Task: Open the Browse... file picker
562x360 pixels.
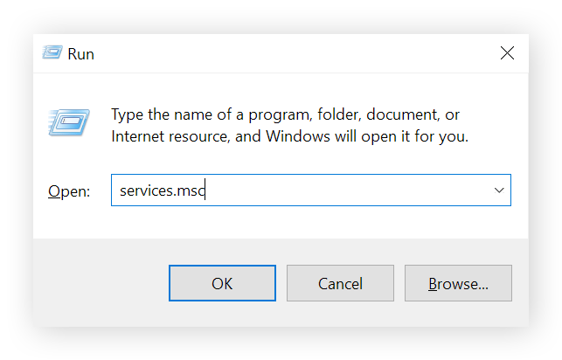Action: click(458, 283)
